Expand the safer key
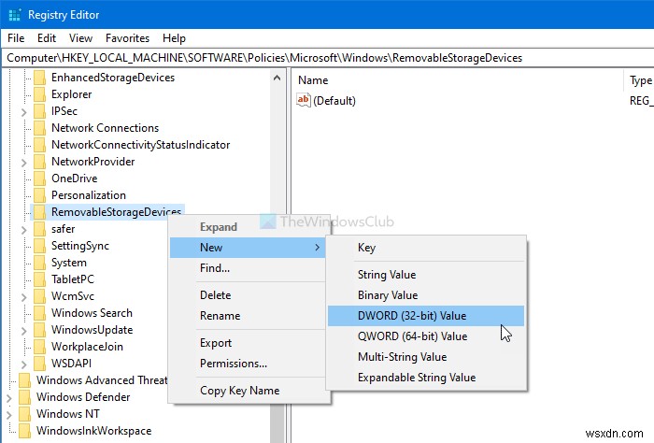This screenshot has height=443, width=654. [23, 230]
